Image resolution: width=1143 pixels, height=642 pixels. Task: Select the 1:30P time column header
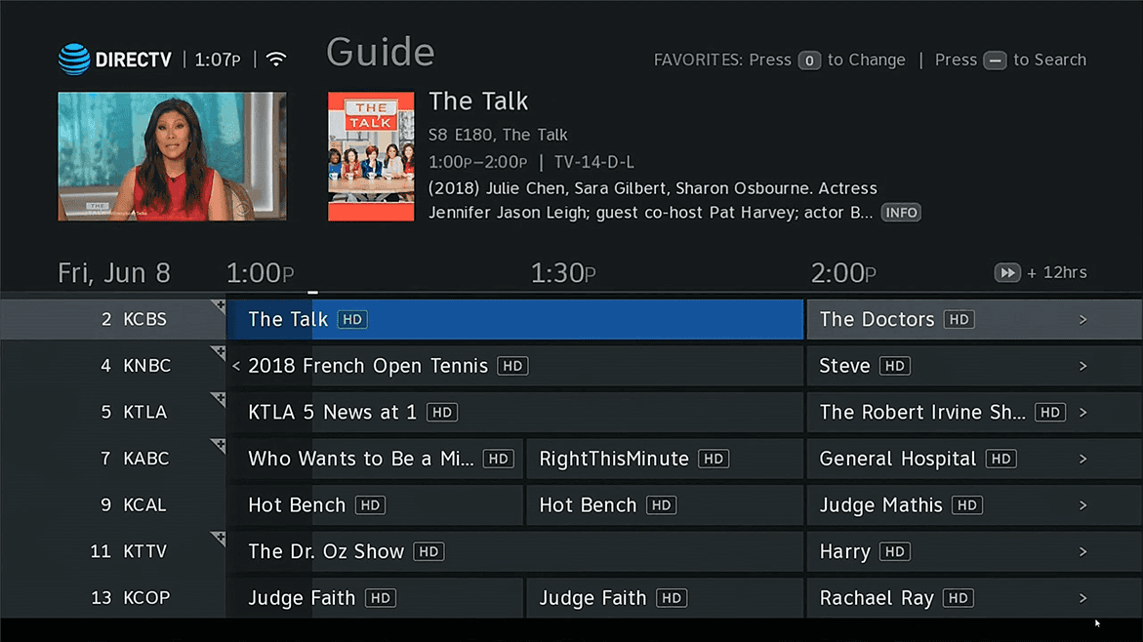[563, 273]
